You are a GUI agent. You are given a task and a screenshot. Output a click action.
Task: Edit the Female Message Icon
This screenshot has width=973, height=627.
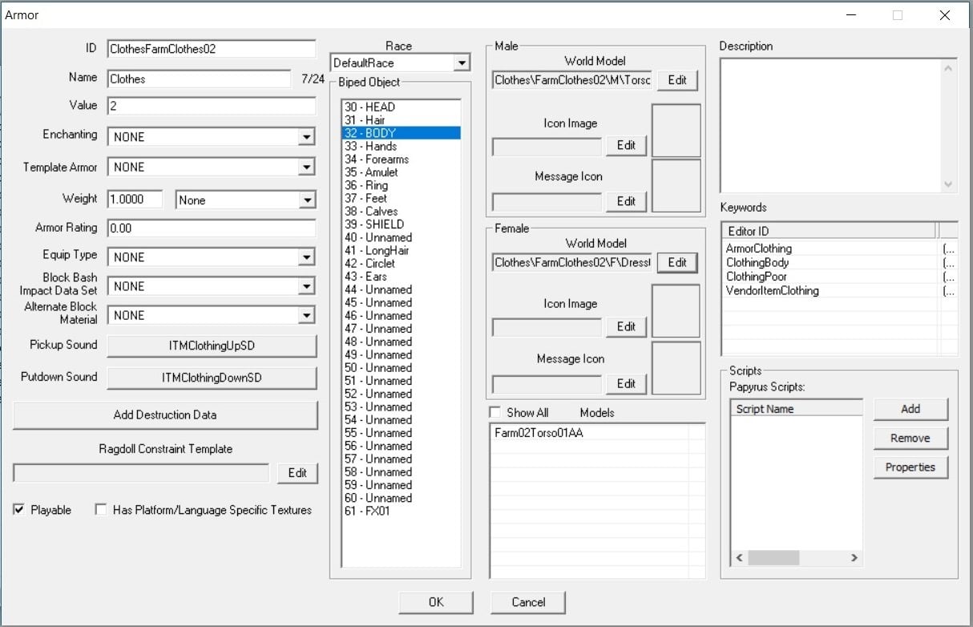coord(626,384)
